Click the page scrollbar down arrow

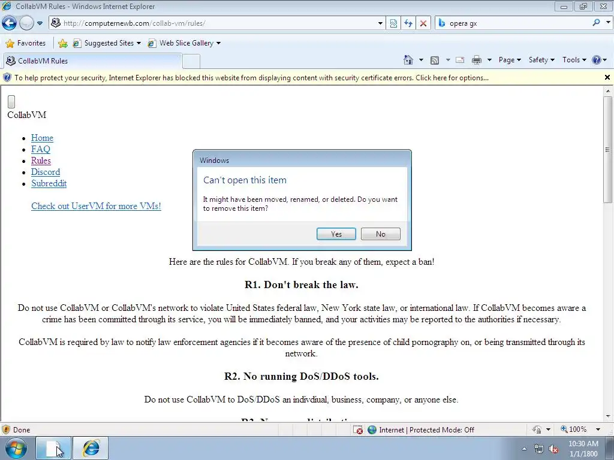(x=608, y=416)
